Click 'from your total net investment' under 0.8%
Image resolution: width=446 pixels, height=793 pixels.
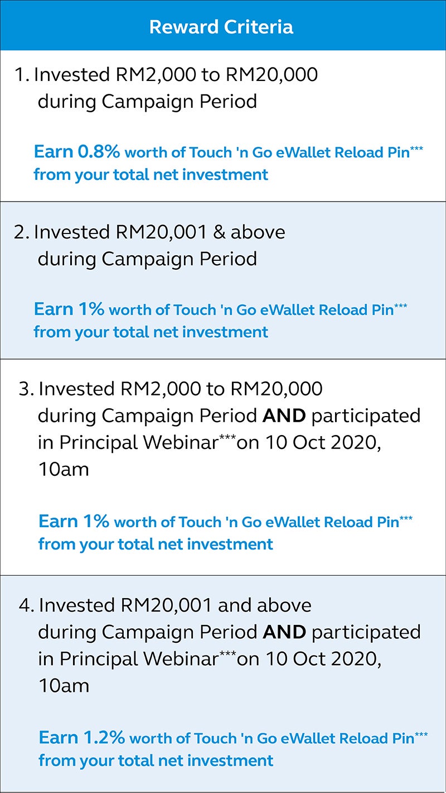click(x=151, y=174)
